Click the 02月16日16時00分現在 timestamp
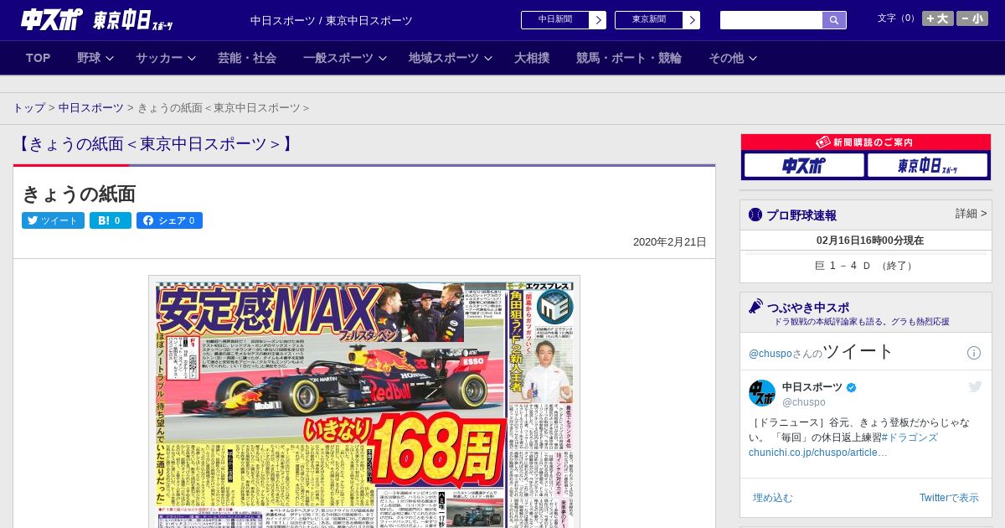 (x=870, y=241)
